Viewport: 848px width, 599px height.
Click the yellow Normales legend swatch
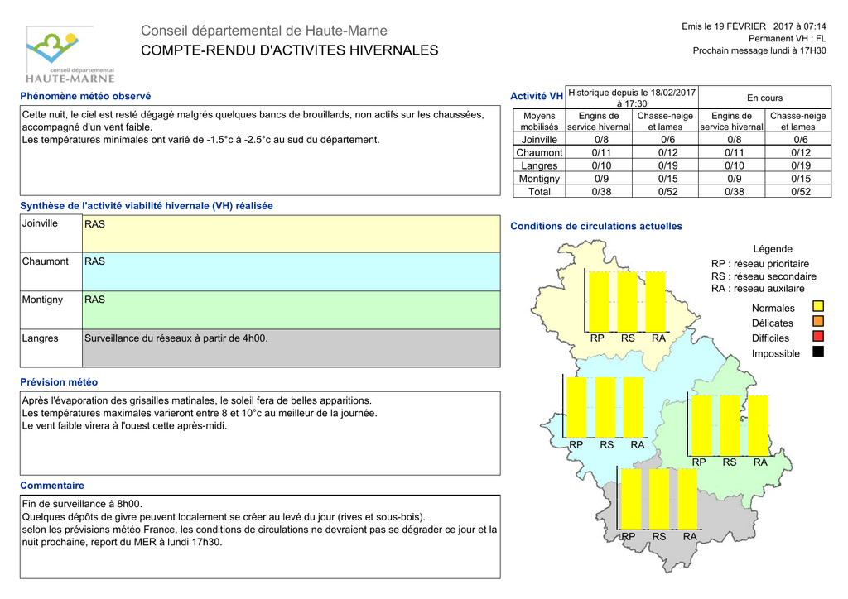pyautogui.click(x=817, y=306)
